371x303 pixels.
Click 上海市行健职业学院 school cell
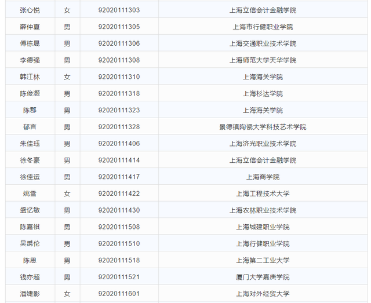[263, 27]
